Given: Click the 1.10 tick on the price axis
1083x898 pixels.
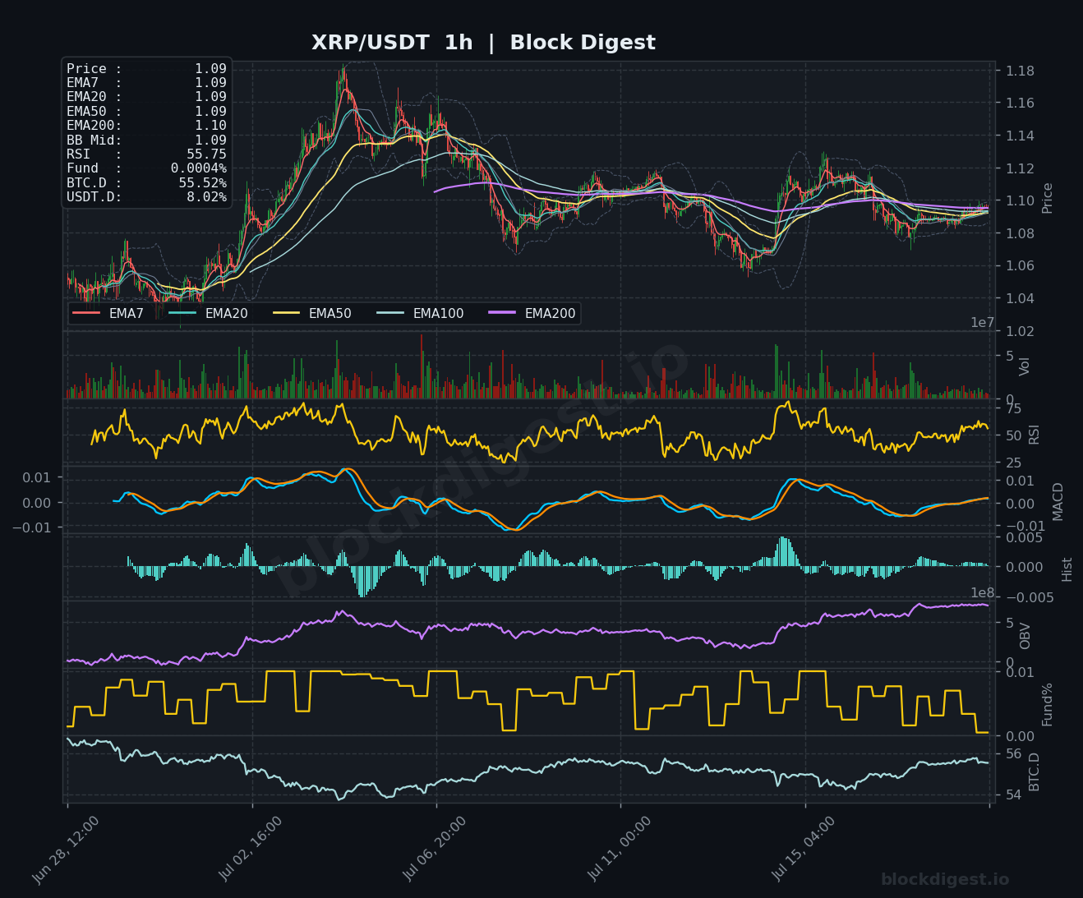Looking at the screenshot, I should pos(1021,201).
